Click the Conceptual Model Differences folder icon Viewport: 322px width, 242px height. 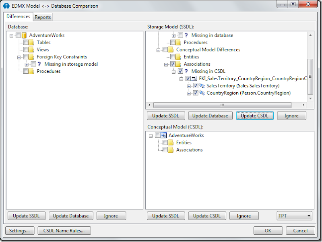(x=171, y=50)
